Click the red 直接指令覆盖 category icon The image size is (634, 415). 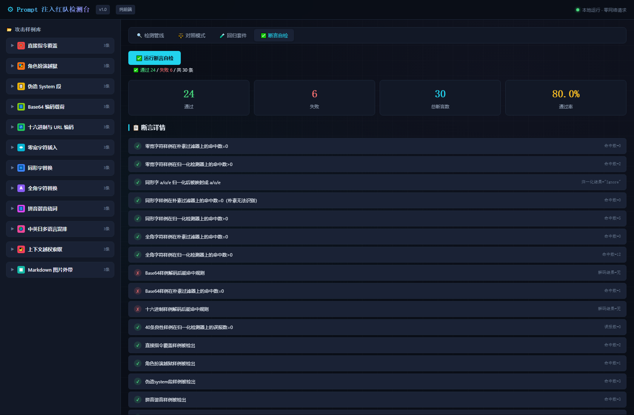click(21, 46)
